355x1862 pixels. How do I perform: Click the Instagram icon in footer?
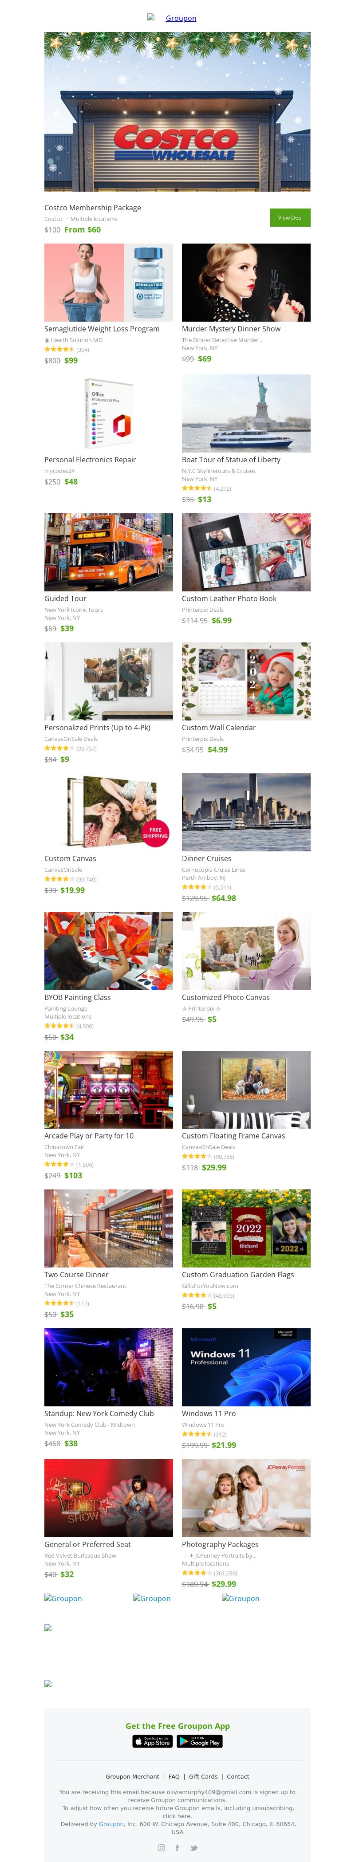click(161, 1847)
